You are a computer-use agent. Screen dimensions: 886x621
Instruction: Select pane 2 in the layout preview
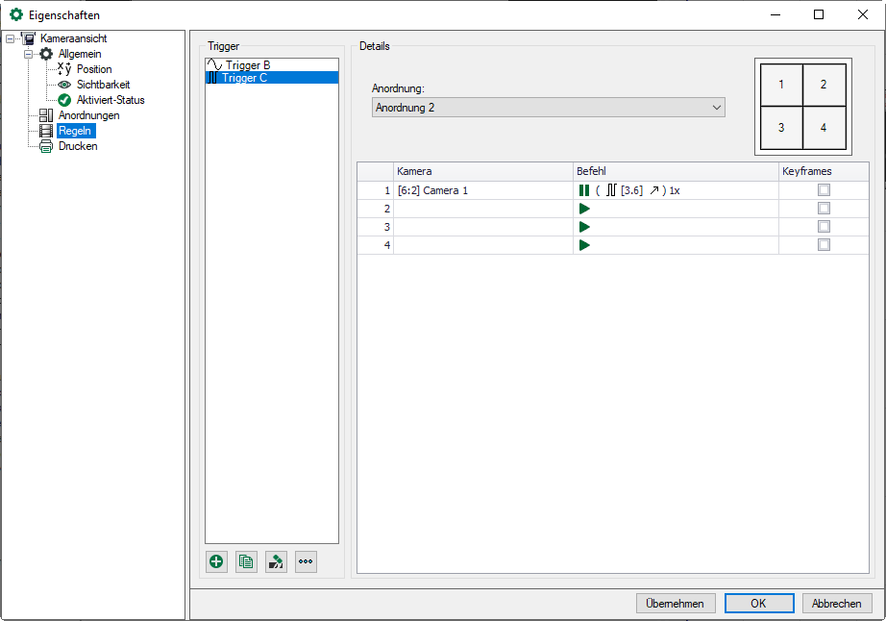[824, 85]
